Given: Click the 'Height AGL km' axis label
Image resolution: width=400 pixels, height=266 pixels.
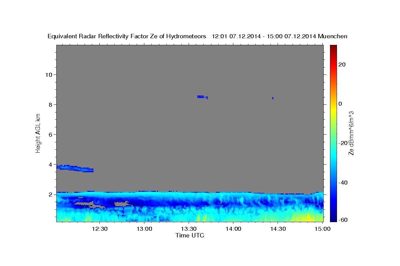Looking at the screenshot, I should 38,133.
